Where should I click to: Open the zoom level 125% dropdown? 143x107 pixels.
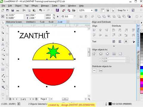[x=92, y=10]
